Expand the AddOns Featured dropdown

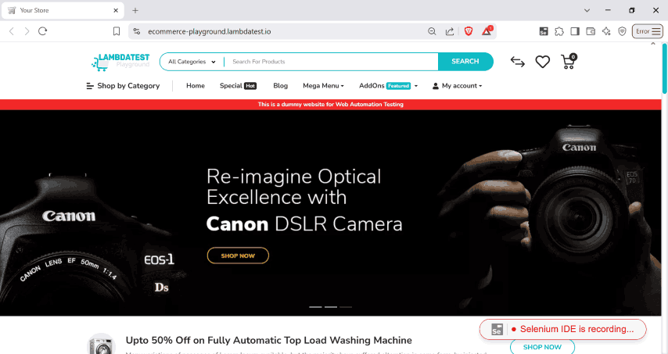(x=389, y=85)
